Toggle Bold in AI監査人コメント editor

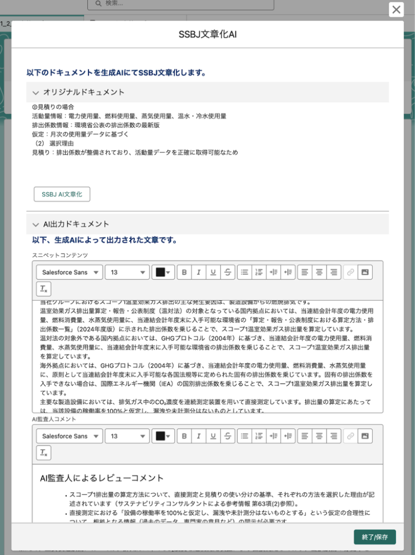point(184,436)
